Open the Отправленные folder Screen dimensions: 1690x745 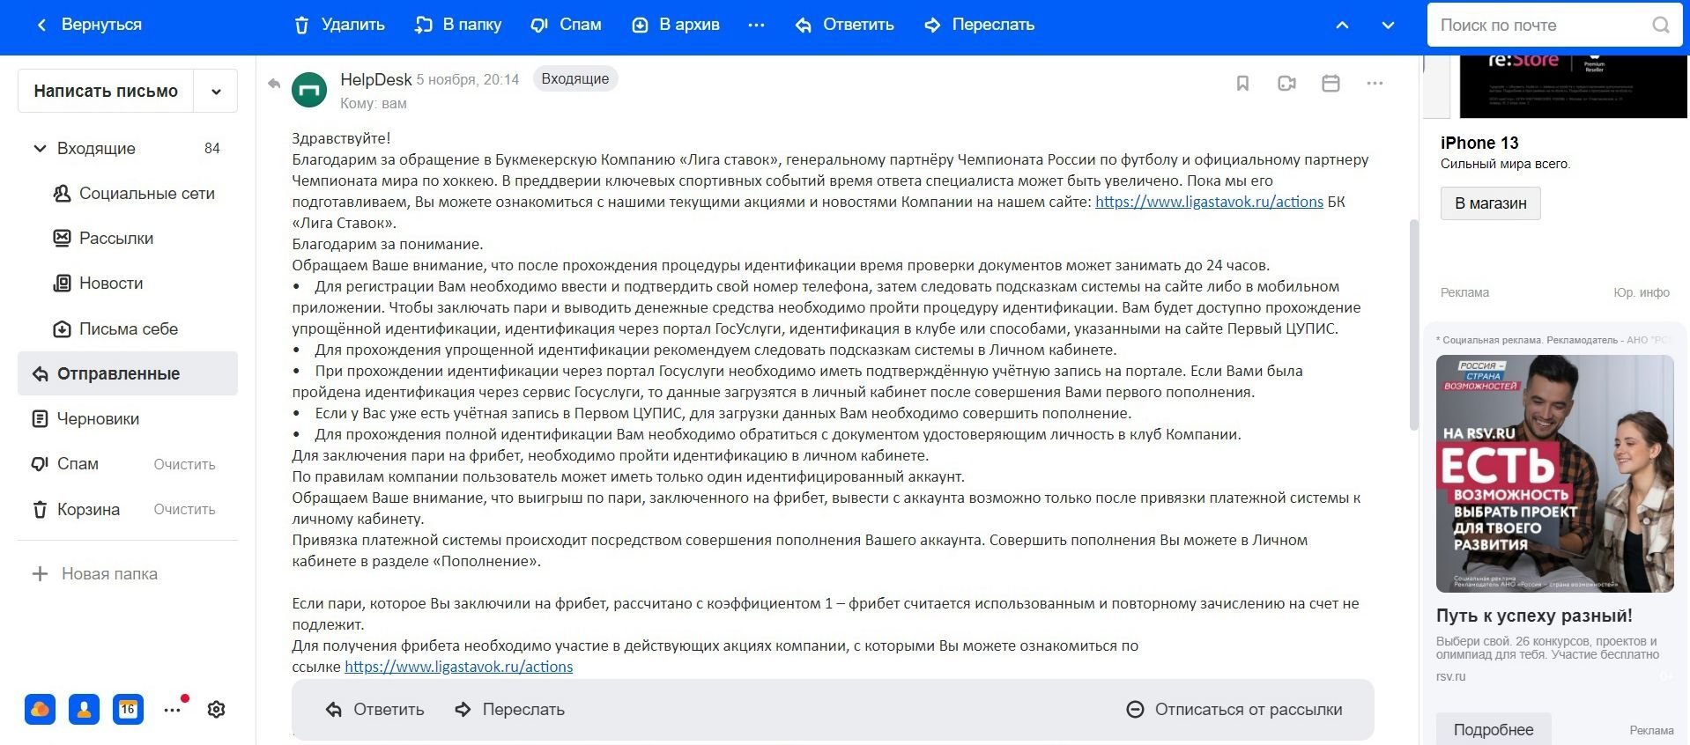coord(118,373)
